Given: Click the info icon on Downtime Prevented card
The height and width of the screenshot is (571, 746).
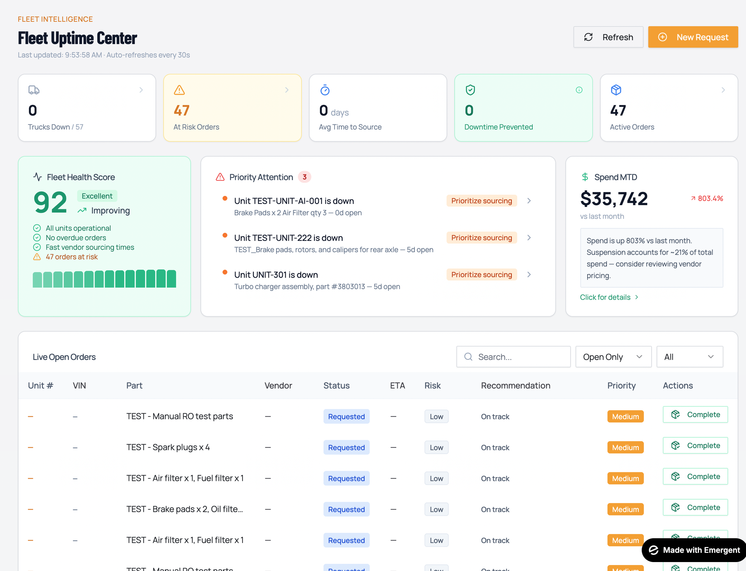Looking at the screenshot, I should [579, 90].
